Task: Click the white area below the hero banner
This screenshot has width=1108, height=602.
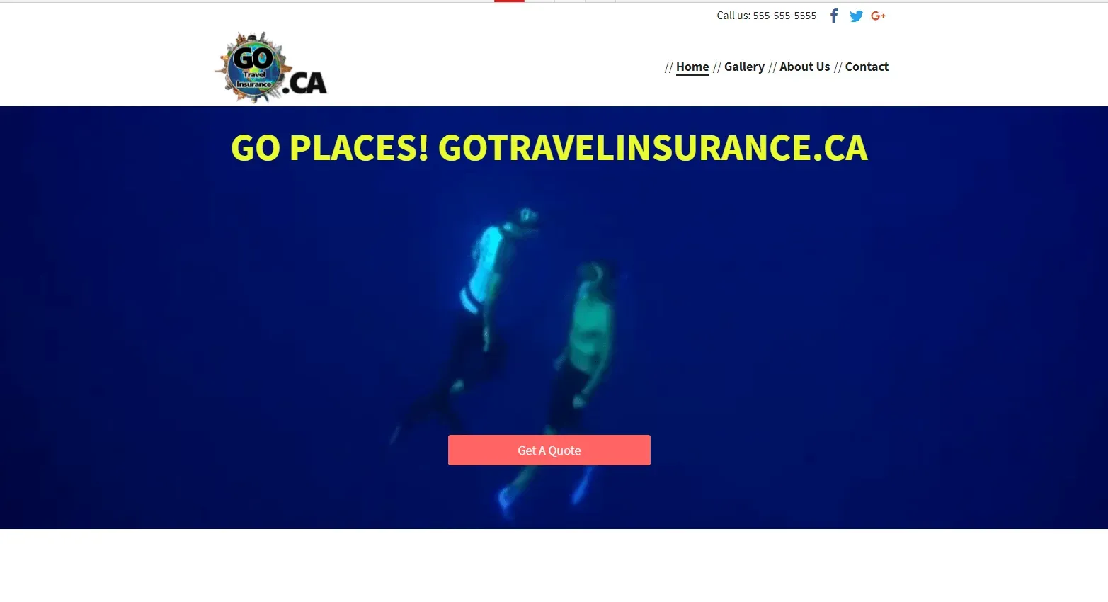Action: 554,565
